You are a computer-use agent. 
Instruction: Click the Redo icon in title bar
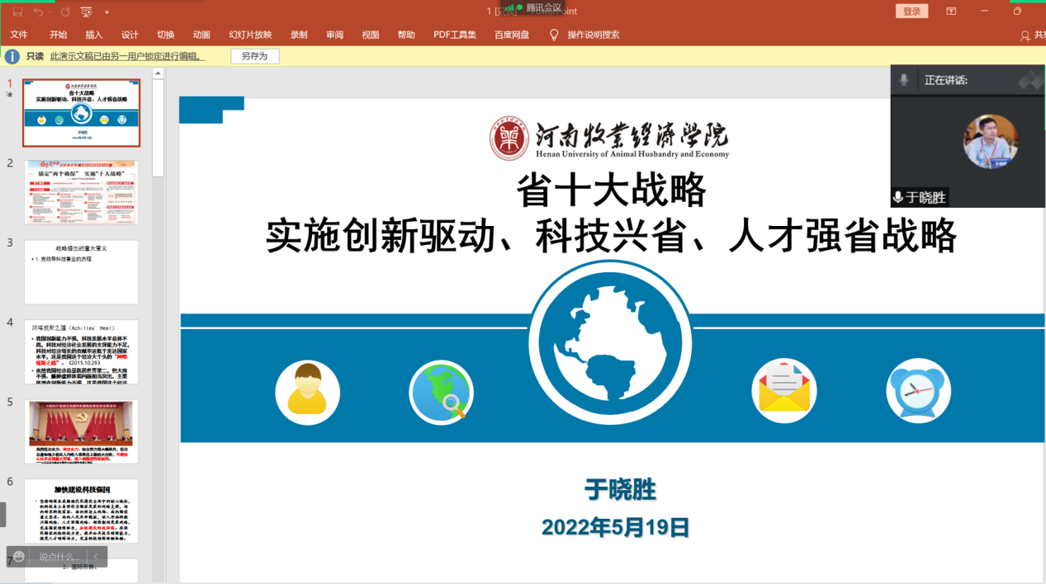pyautogui.click(x=65, y=12)
